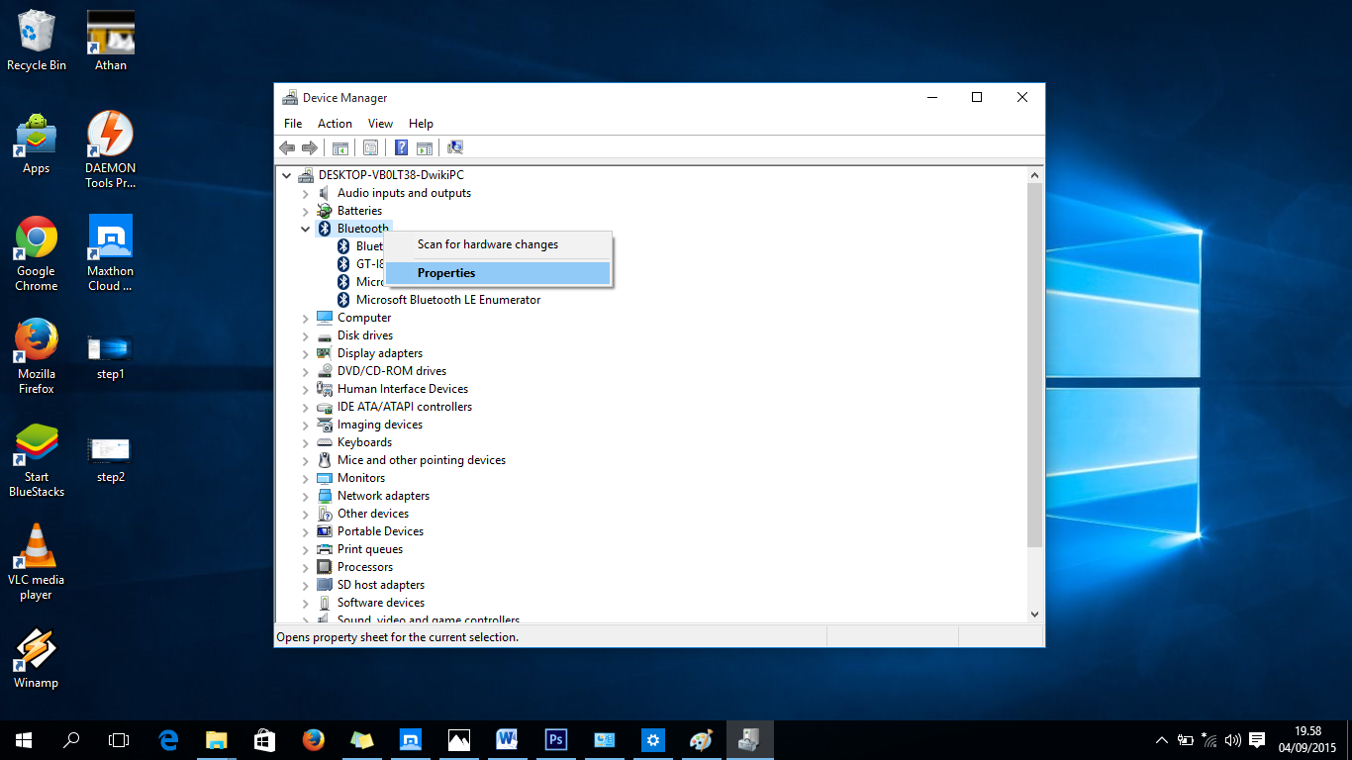
Task: Toggle the show/hide console tree toolbar icon
Action: tap(339, 147)
